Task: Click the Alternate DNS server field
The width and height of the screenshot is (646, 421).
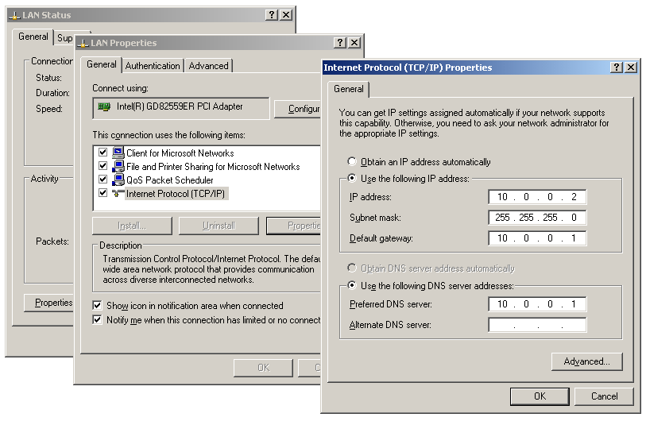Action: pos(537,325)
